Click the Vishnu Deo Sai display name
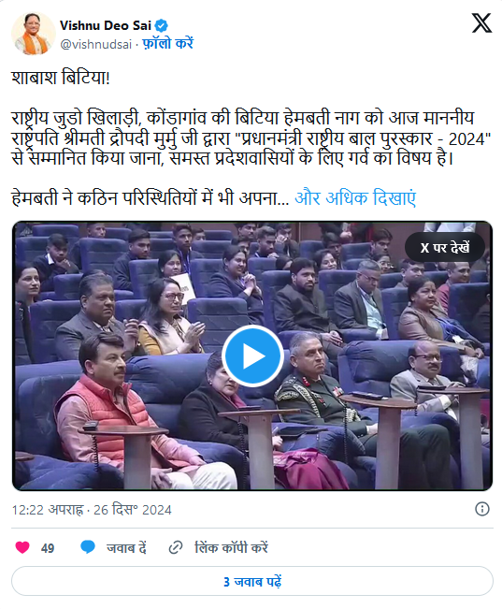Screen dimensions: 502x609 [106, 25]
